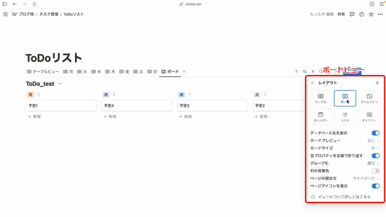Open カードサイズ setting

point(345,148)
